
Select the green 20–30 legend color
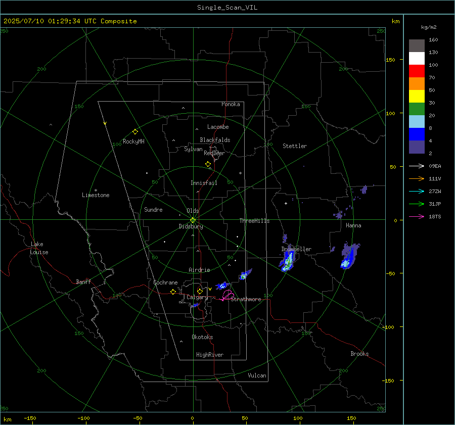pyautogui.click(x=417, y=109)
